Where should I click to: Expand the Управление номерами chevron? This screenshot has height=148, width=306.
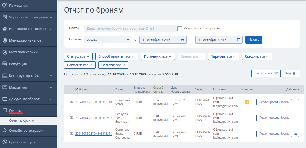coord(51,17)
